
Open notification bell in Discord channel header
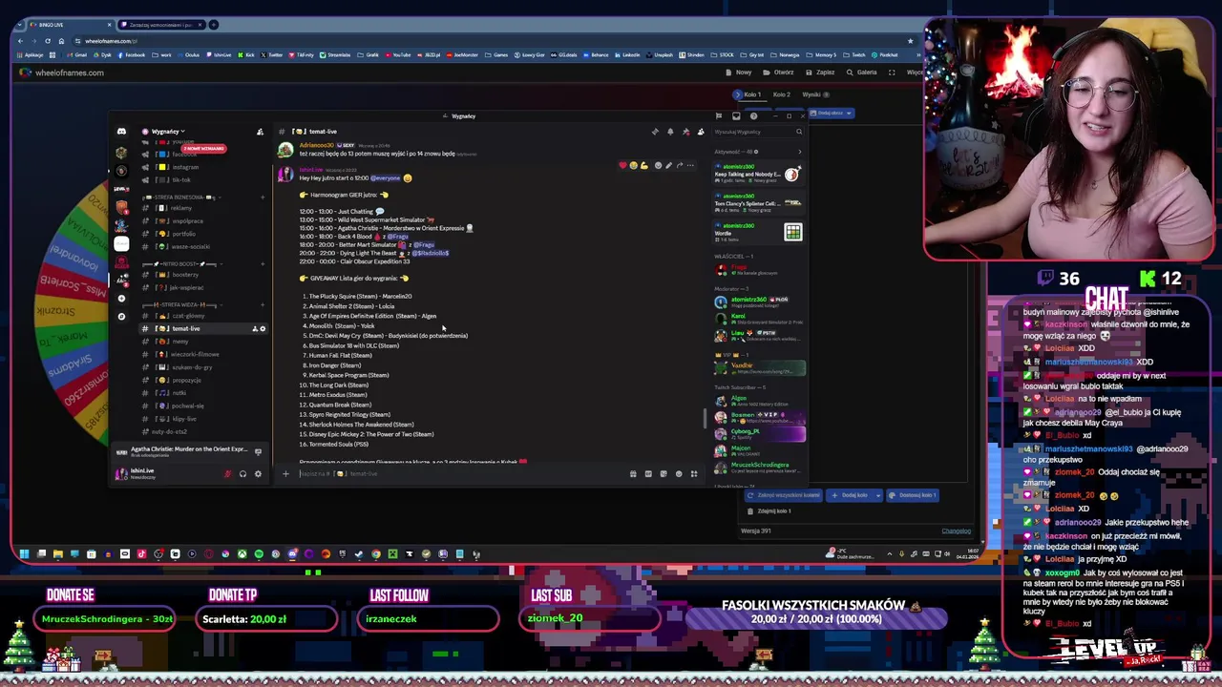tap(670, 132)
